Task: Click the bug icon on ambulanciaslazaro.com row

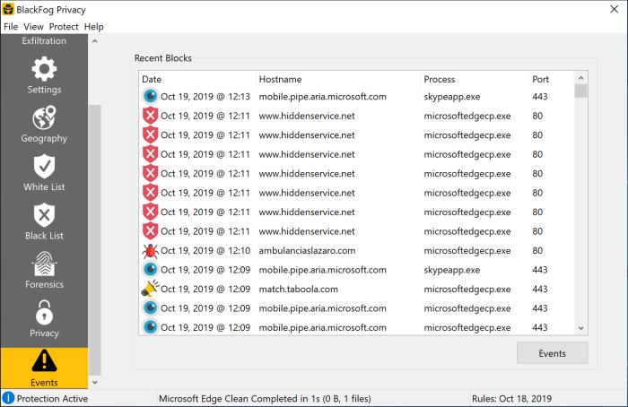Action: [150, 250]
